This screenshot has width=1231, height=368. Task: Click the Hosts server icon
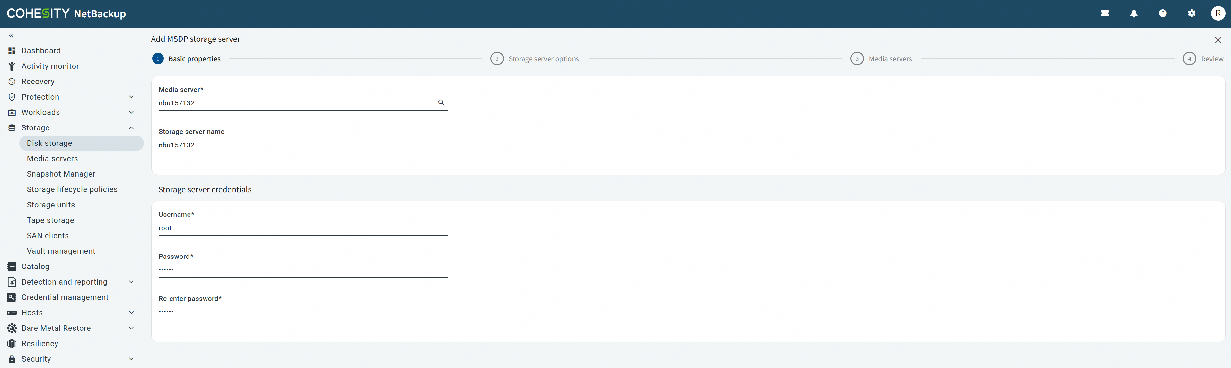click(12, 312)
